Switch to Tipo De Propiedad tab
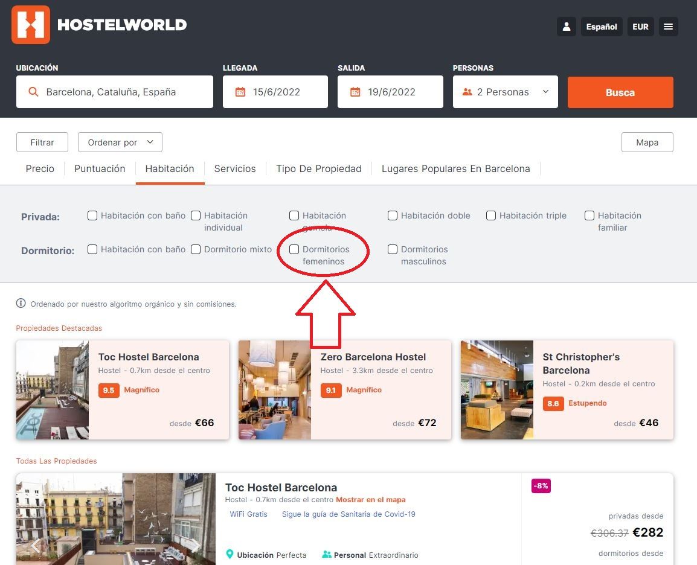The width and height of the screenshot is (697, 565). pyautogui.click(x=319, y=169)
